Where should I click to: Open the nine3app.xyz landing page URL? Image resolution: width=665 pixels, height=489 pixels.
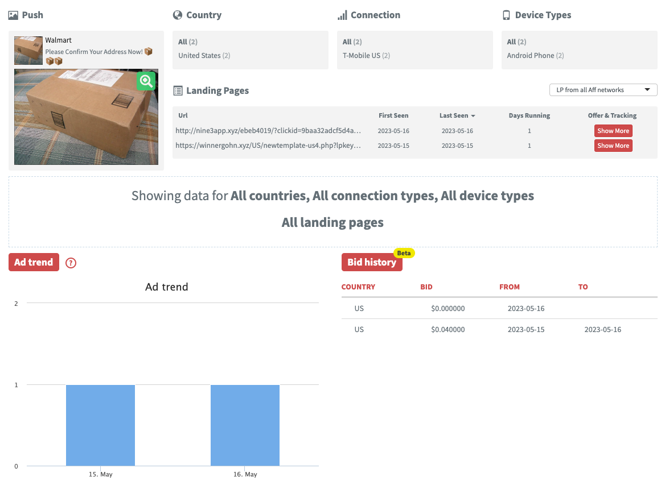coord(268,131)
